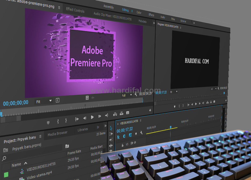The image size is (251, 180).
Task: Select the Drag Audio Only waveform icon
Action: pos(93,98)
